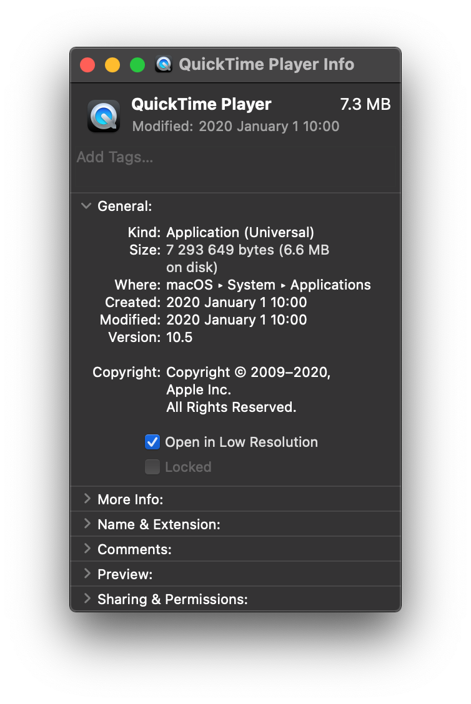Click the Where path macOS System Applications
Image resolution: width=471 pixels, height=704 pixels.
(x=268, y=285)
